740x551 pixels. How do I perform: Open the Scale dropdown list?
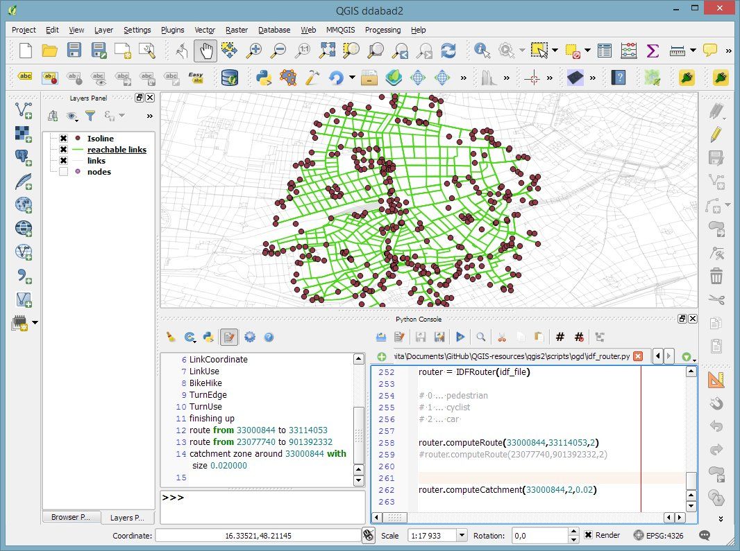pos(462,535)
